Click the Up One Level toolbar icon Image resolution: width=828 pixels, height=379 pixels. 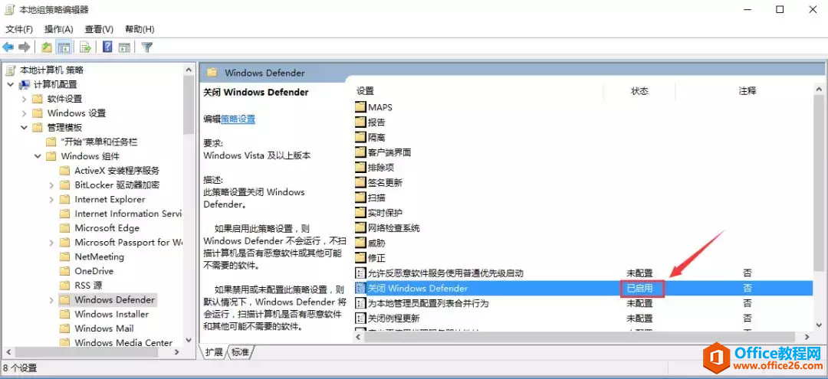47,47
